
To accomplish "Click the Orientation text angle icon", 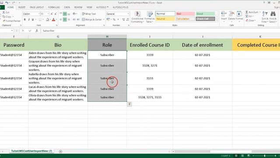I will (74, 14).
